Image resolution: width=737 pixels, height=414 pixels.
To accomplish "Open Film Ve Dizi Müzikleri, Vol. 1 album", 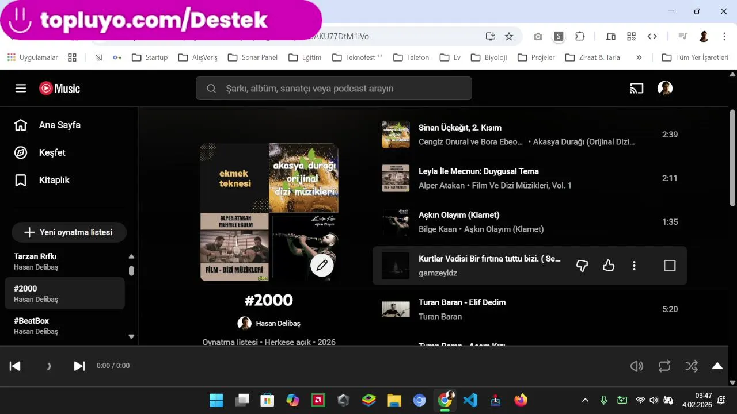I will [522, 185].
